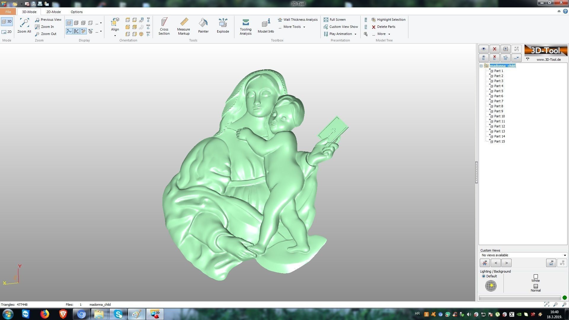This screenshot has height=320, width=569.
Task: Click the red X hide button in model tree panel
Action: click(x=495, y=49)
